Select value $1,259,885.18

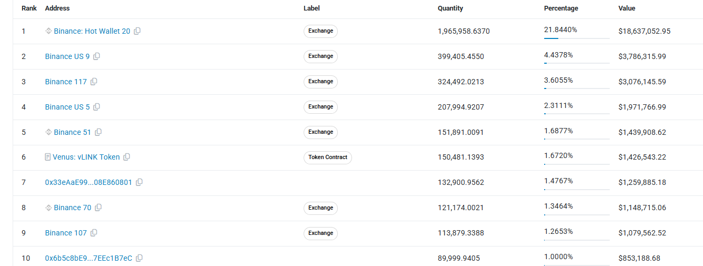[x=642, y=182]
